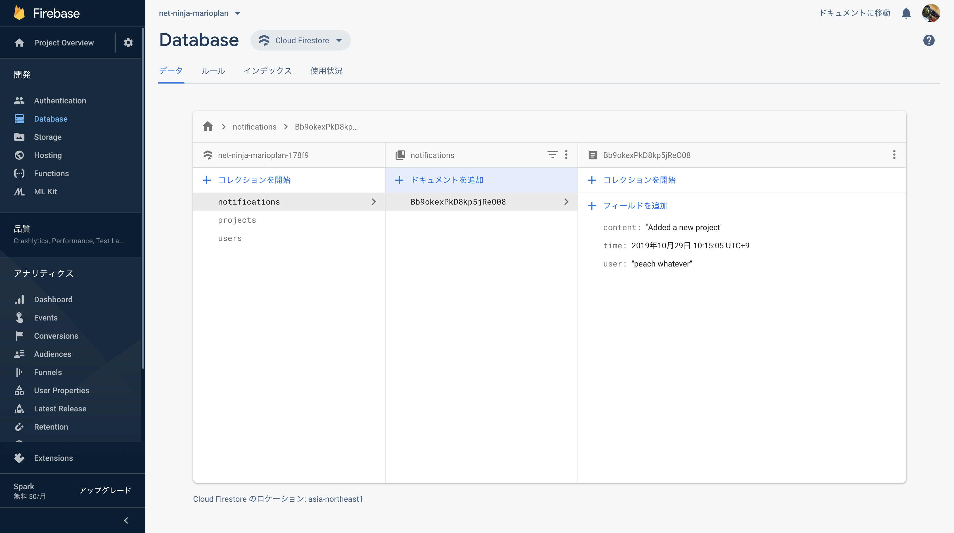Open Audiences analytics page
Screen dimensions: 954x533
53,354
